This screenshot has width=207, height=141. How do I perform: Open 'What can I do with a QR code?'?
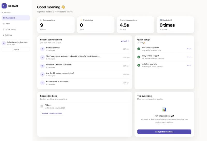click(x=85, y=66)
